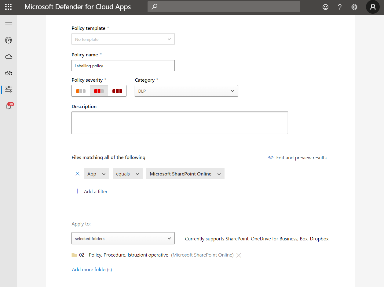The width and height of the screenshot is (384, 287).
Task: Open the settings gear icon
Action: click(x=354, y=7)
